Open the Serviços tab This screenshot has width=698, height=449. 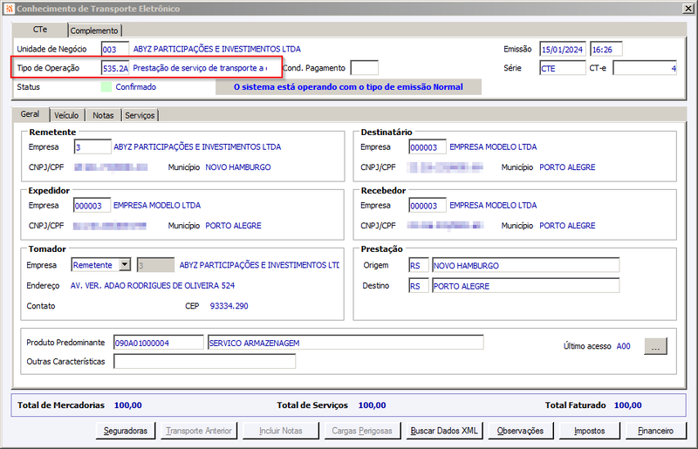click(x=140, y=115)
